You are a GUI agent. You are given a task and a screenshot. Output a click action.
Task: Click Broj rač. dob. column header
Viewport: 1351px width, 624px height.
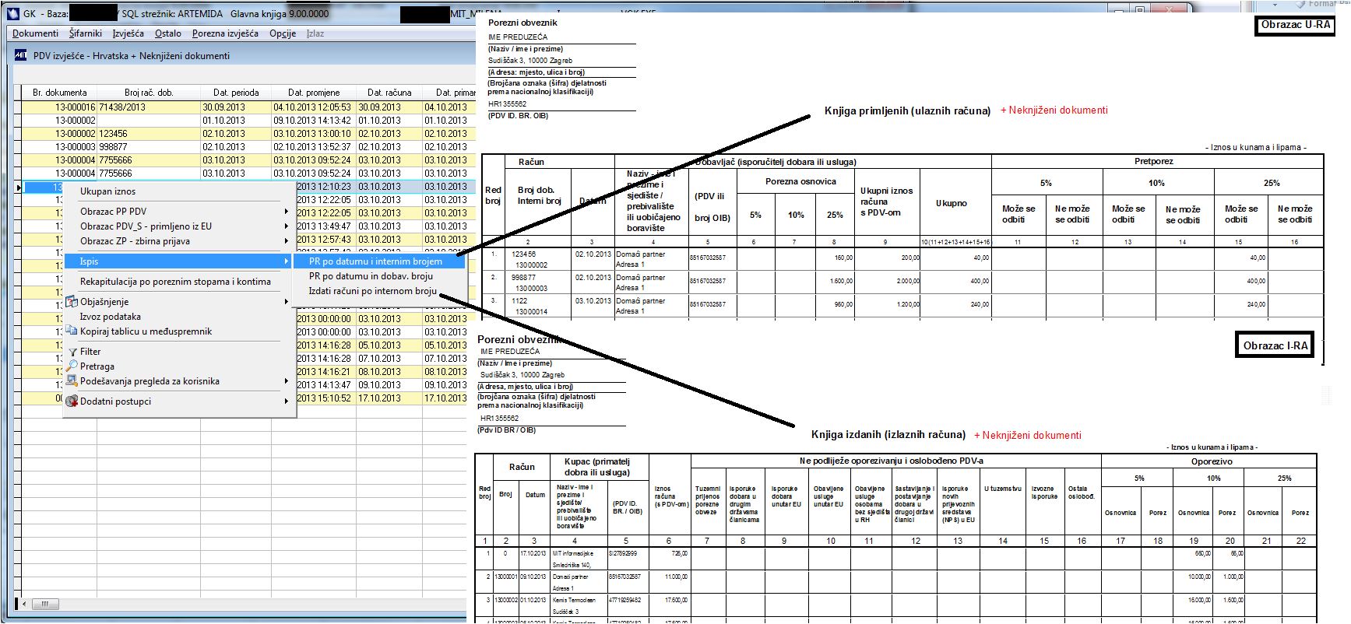pyautogui.click(x=149, y=92)
